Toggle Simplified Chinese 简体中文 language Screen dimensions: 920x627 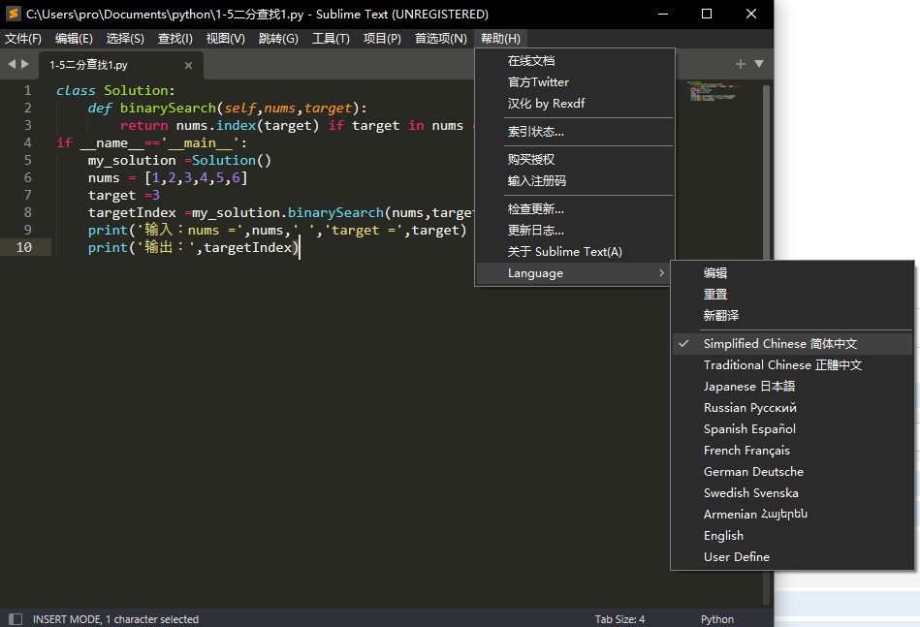792,344
